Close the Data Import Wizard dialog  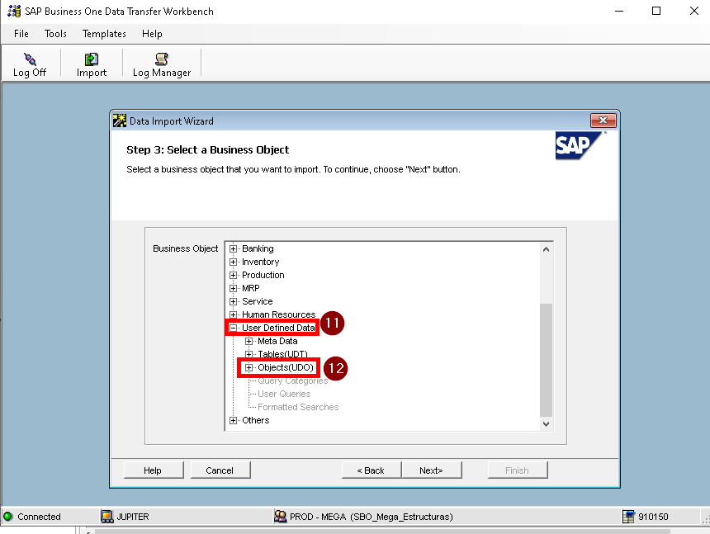tap(603, 121)
